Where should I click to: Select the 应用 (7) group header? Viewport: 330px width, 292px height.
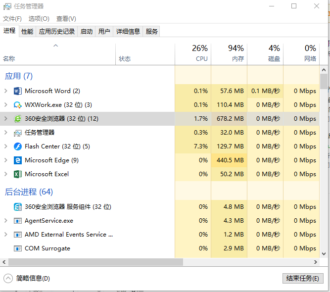19,76
